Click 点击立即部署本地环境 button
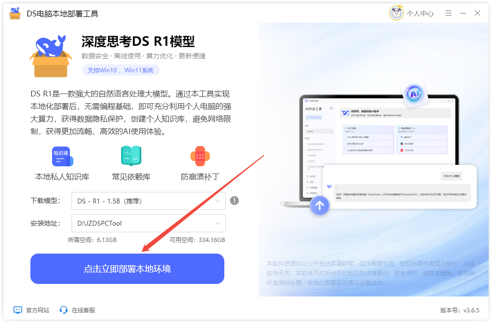This screenshot has height=323, width=492. point(127,269)
